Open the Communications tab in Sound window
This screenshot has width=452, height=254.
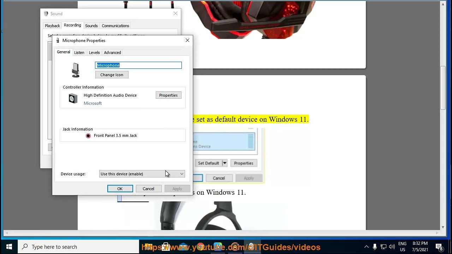point(115,26)
